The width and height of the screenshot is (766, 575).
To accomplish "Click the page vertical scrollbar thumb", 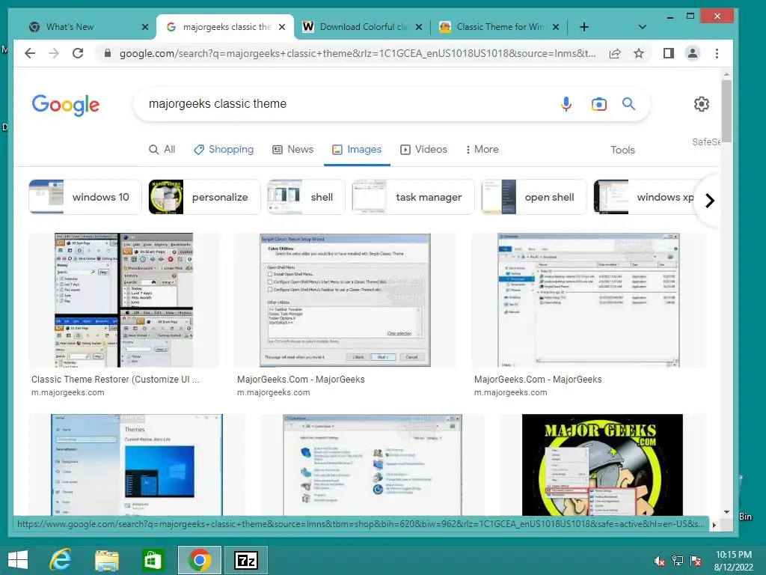I will coord(726,111).
